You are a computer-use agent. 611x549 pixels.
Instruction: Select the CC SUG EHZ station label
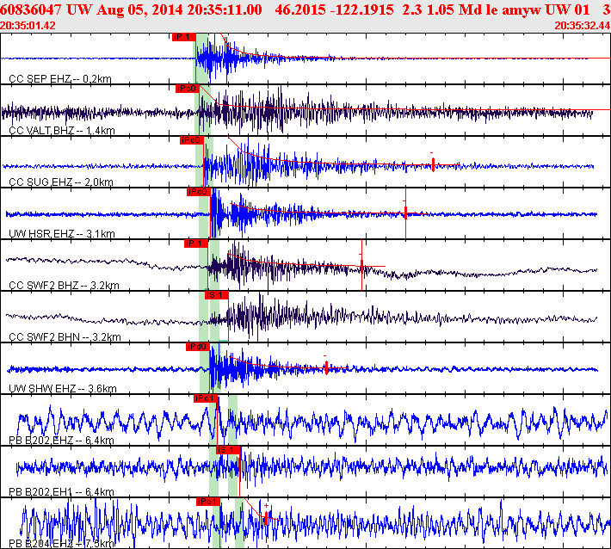click(61, 182)
